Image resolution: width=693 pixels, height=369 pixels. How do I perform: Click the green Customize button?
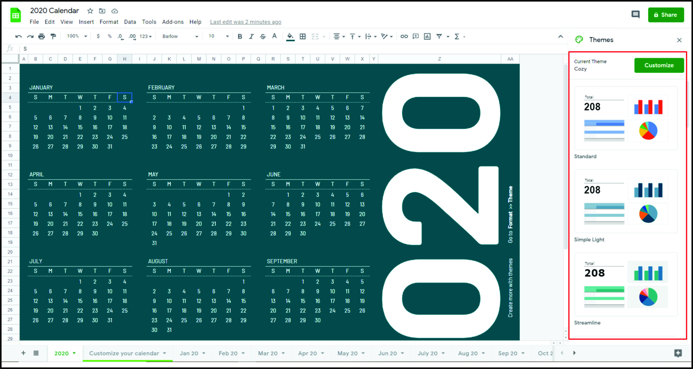[659, 65]
